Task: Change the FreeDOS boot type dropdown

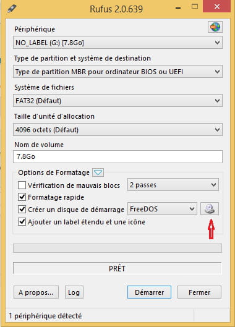Action: (162, 209)
